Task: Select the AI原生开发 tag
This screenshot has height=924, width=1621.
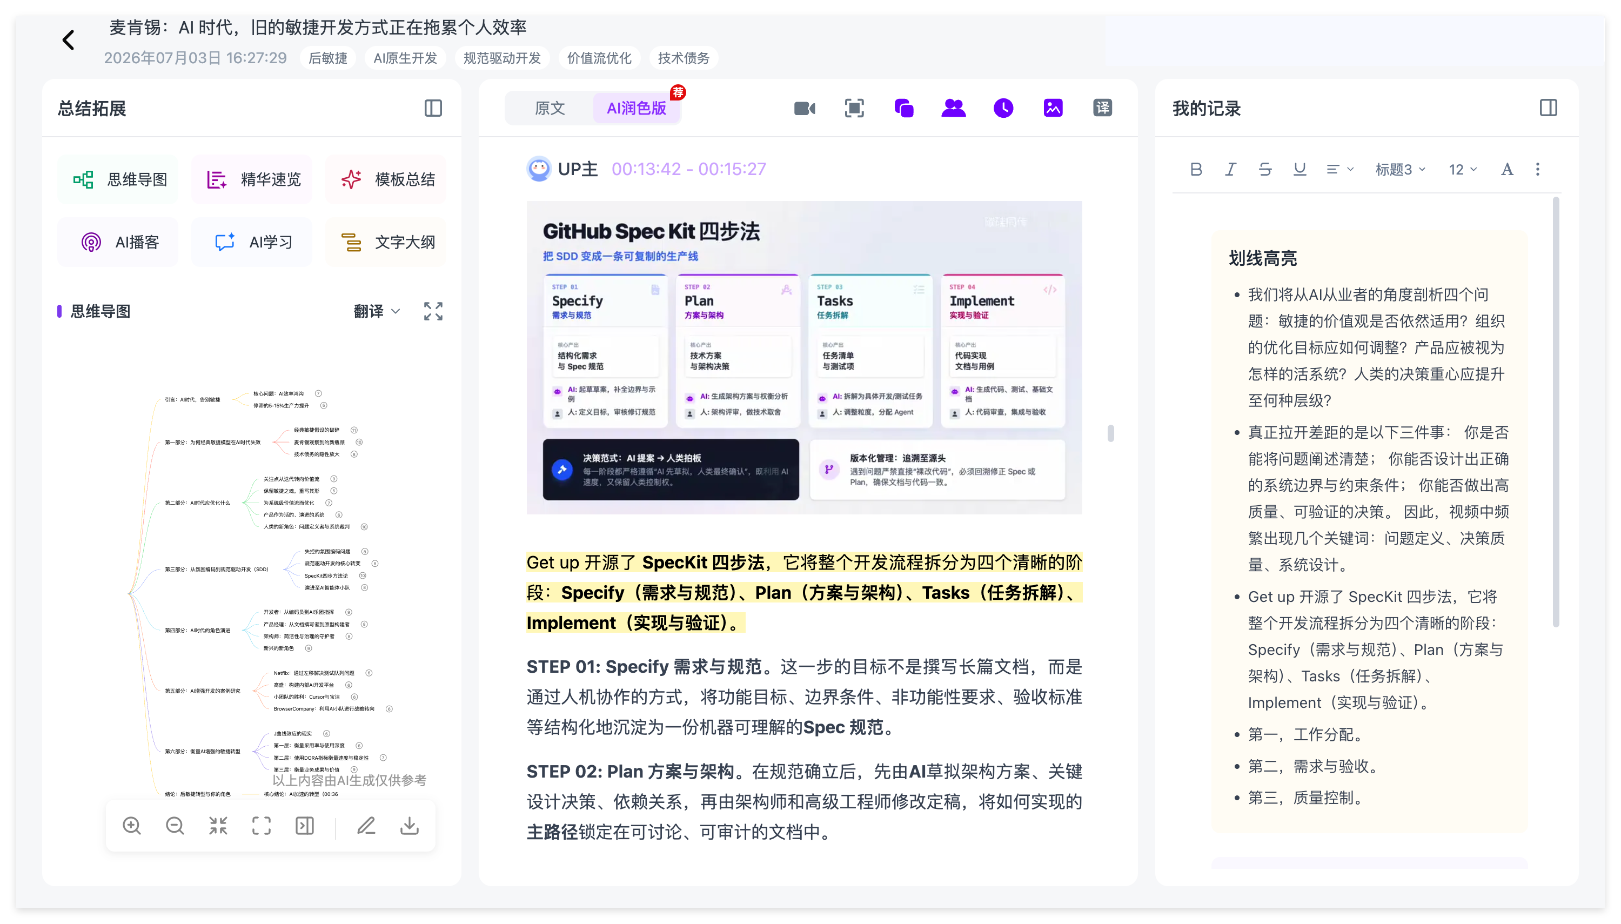Action: [x=405, y=58]
